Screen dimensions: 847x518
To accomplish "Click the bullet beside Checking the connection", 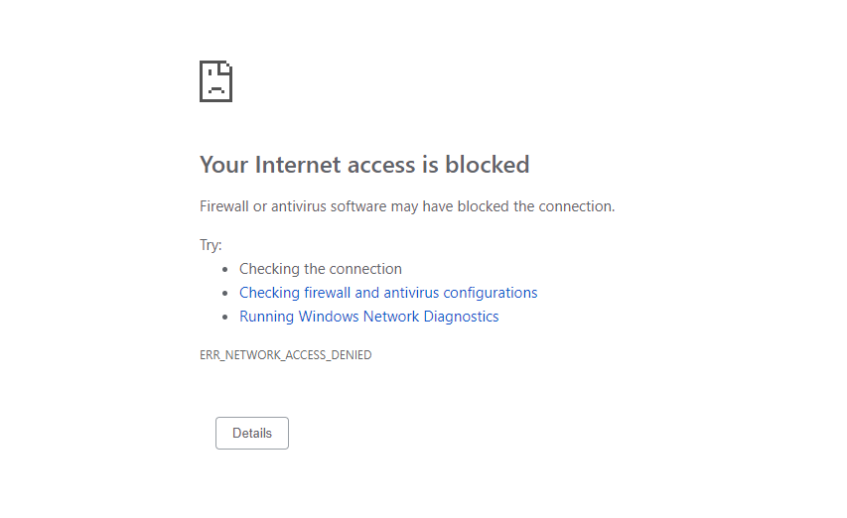I will pos(225,269).
